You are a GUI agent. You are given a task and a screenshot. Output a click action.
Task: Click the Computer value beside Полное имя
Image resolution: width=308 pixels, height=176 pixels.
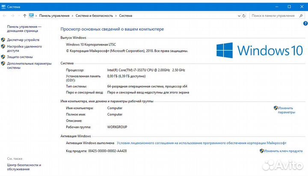[115, 114]
